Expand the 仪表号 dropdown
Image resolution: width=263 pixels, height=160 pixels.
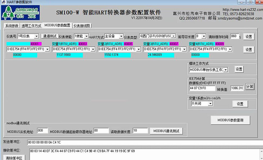point(37,36)
